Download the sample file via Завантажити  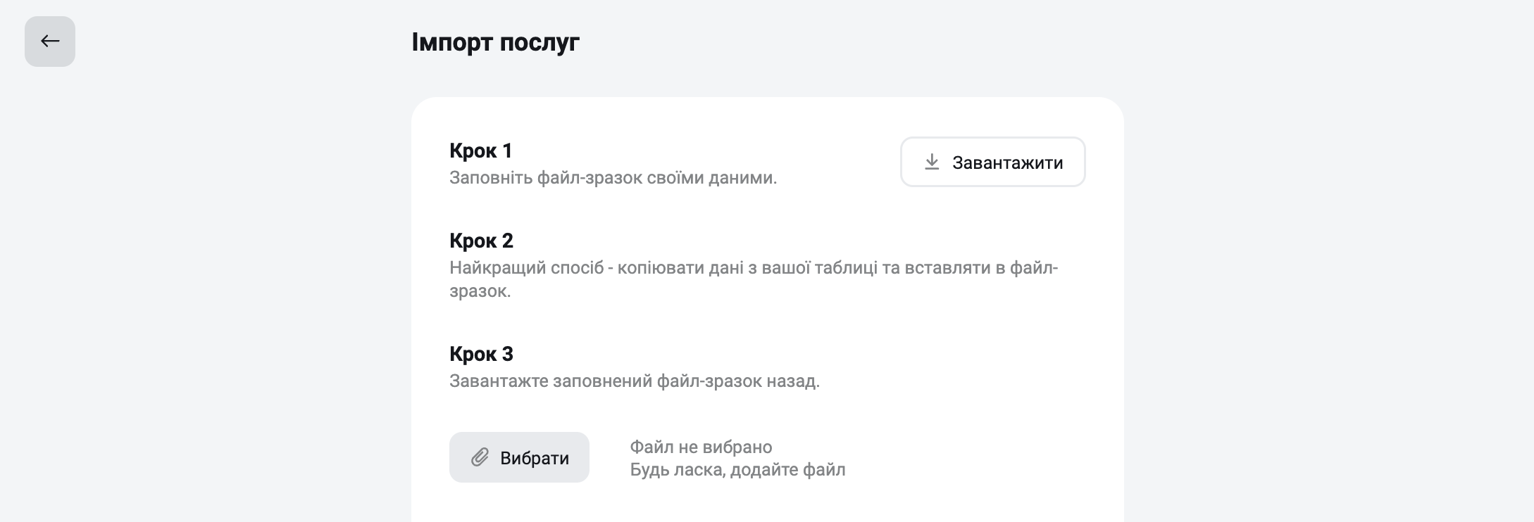992,162
